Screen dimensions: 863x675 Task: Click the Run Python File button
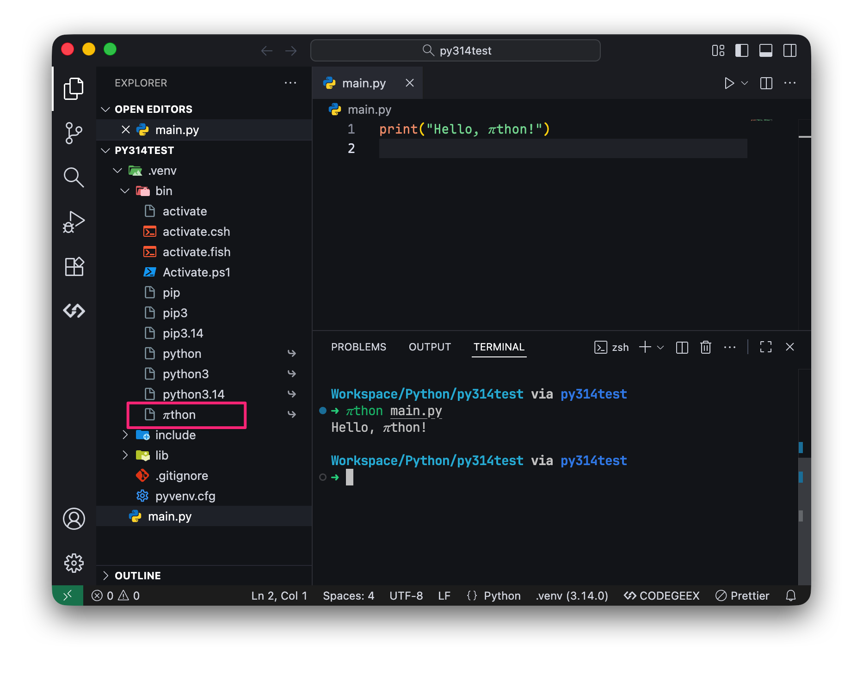(729, 83)
